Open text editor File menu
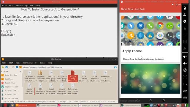190x107 pixels. 4,6
